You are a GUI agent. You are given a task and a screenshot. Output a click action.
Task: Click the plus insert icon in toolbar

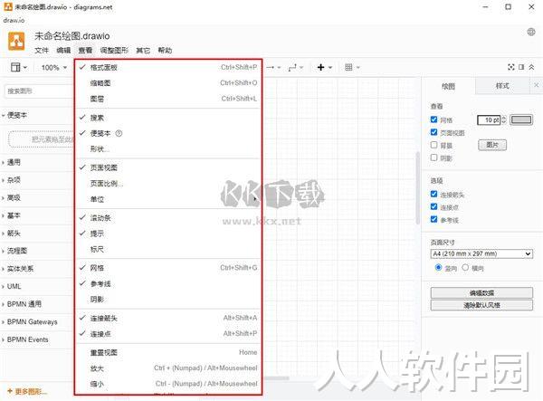325,67
